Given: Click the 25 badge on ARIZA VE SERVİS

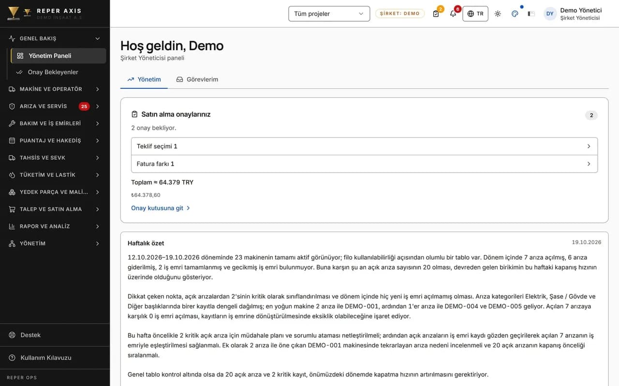Looking at the screenshot, I should (x=84, y=106).
